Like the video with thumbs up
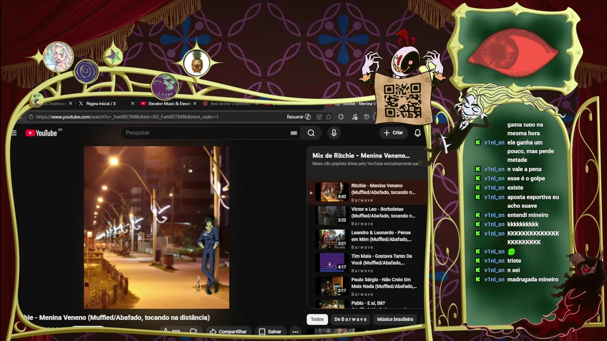 pyautogui.click(x=171, y=332)
